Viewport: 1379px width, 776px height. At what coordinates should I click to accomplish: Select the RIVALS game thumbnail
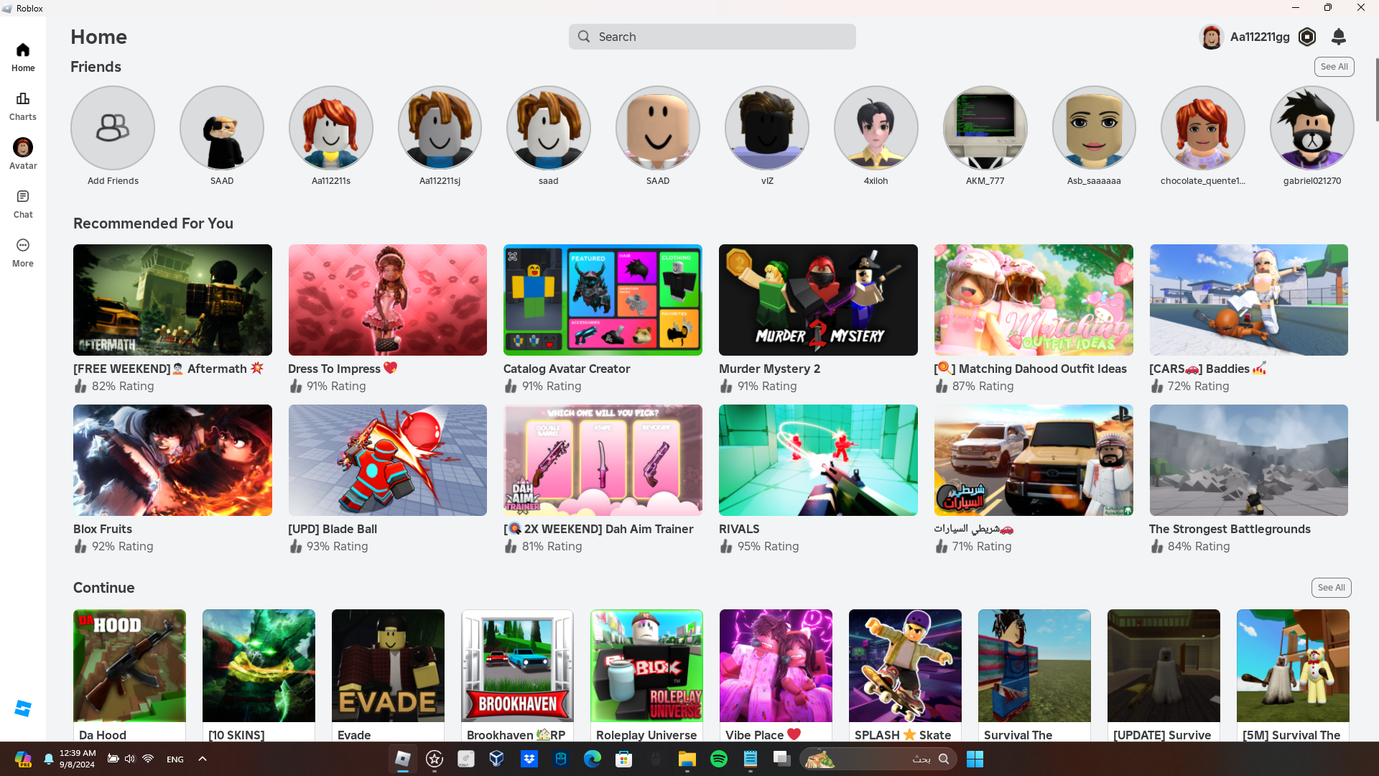coord(818,460)
